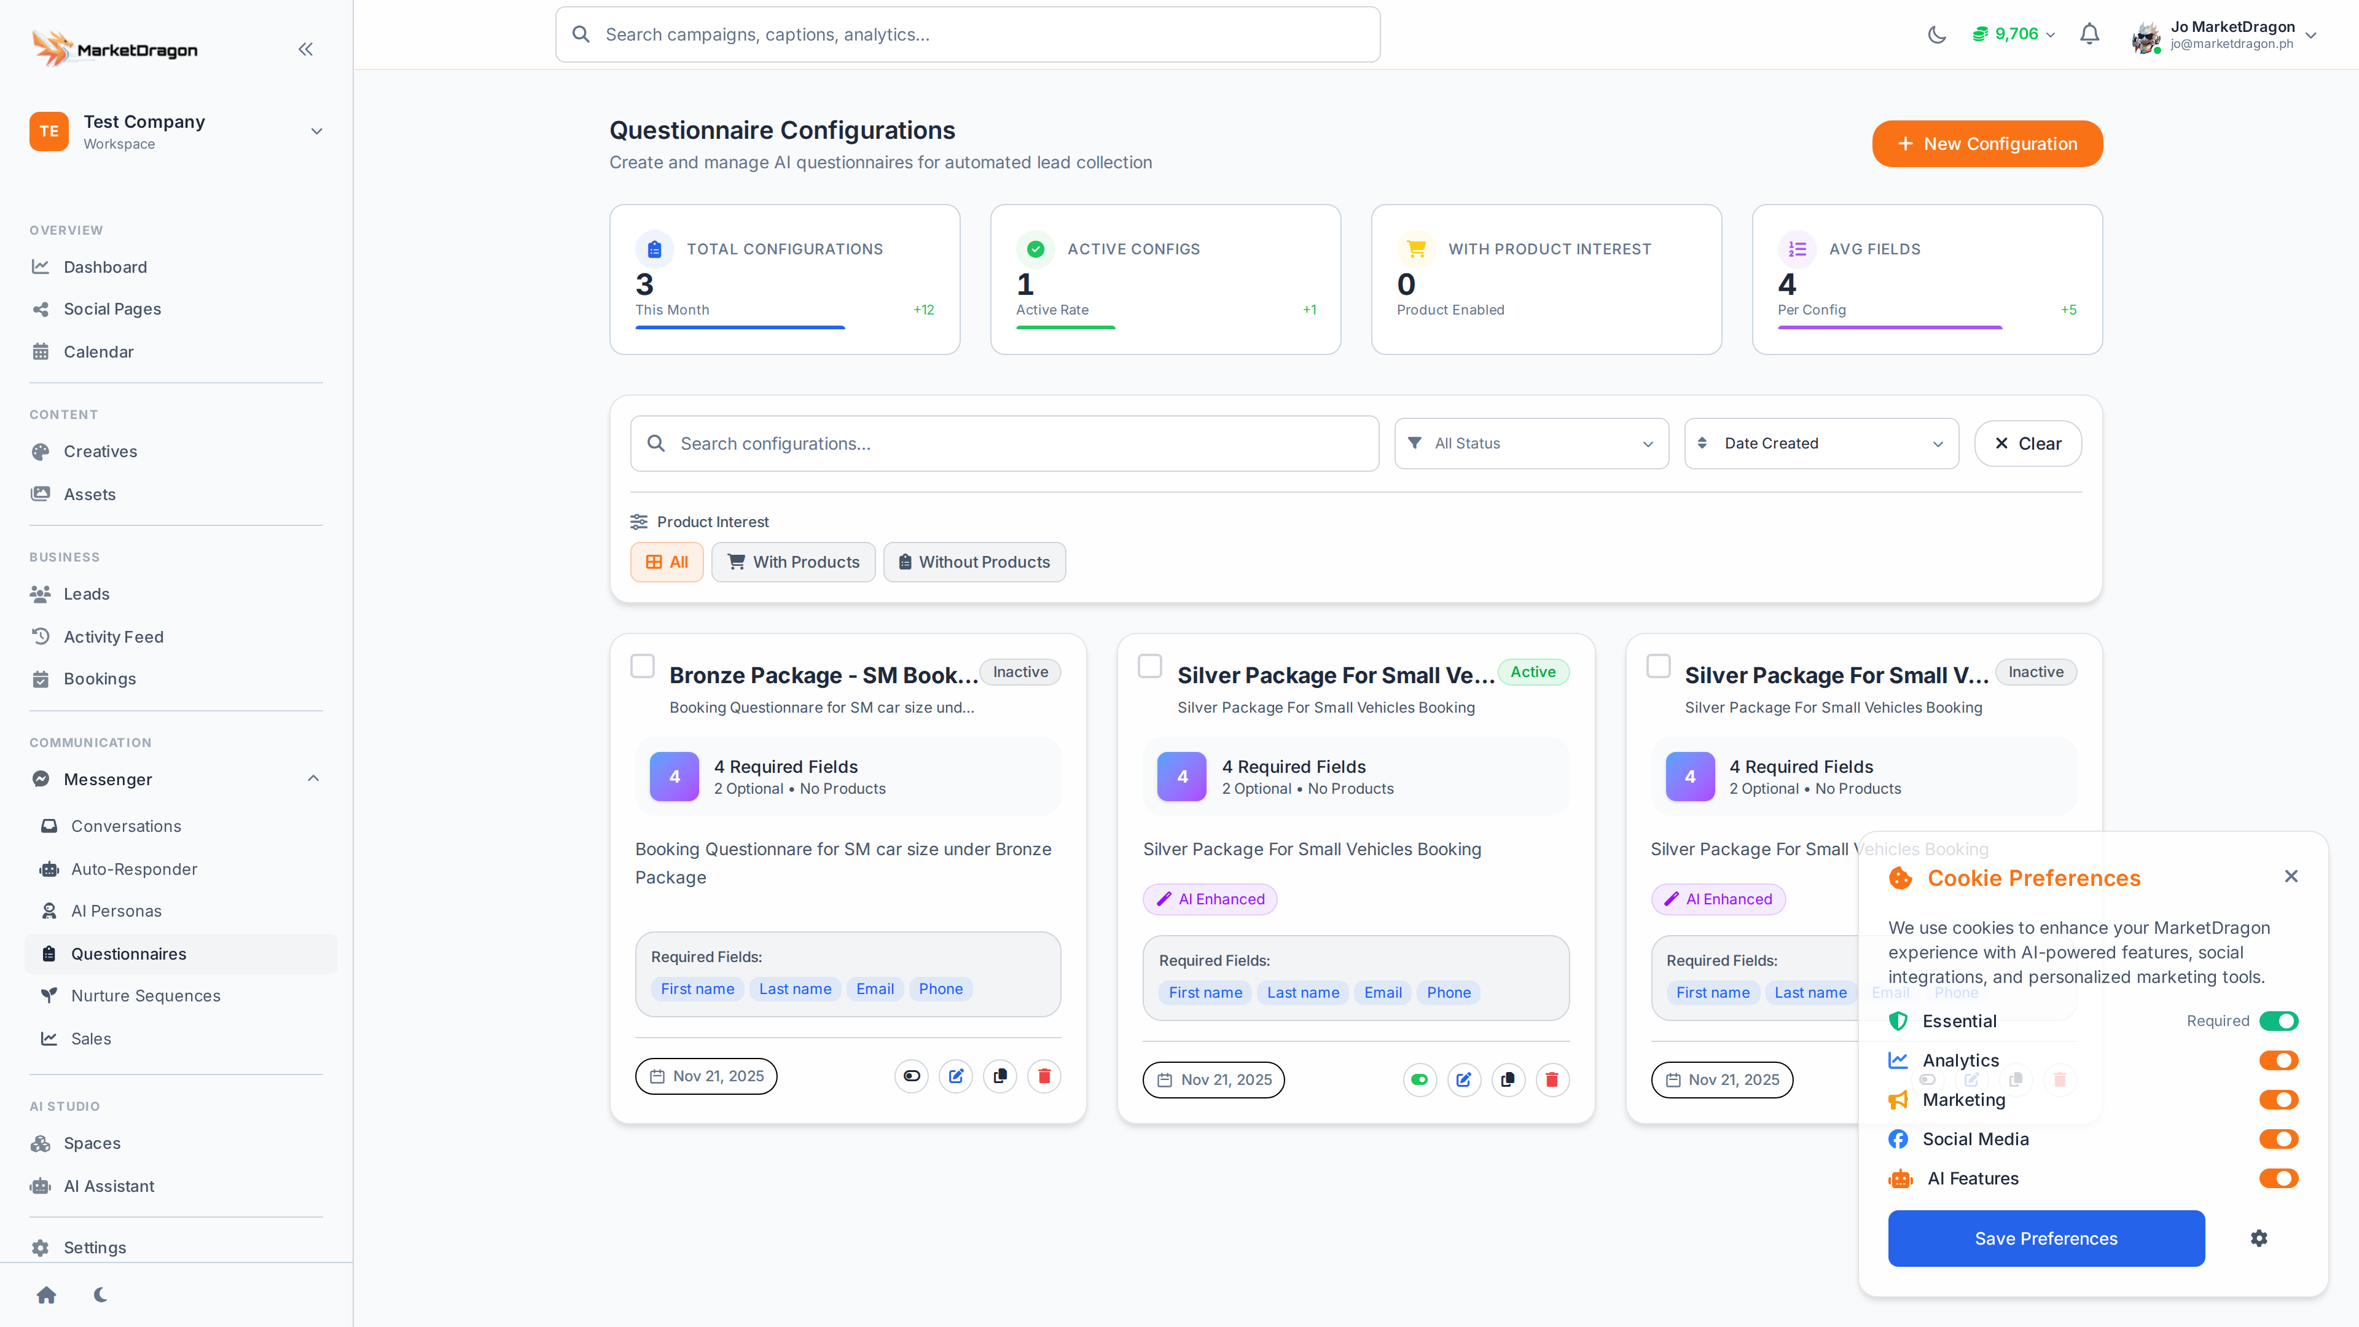
Task: Open the 9,706 credits dropdown
Action: (2014, 35)
